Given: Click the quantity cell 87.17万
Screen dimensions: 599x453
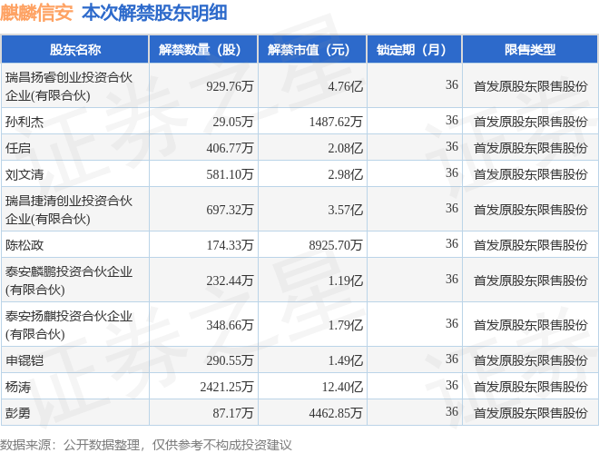Looking at the screenshot, I should coord(232,413).
